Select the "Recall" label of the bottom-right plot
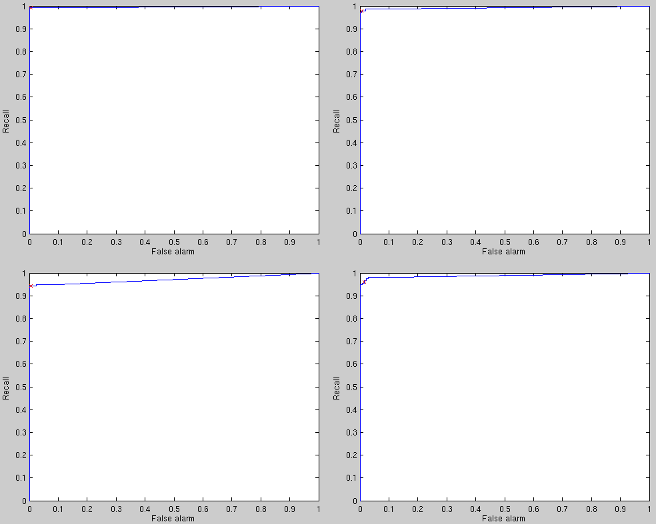Image resolution: width=656 pixels, height=524 pixels. 337,388
